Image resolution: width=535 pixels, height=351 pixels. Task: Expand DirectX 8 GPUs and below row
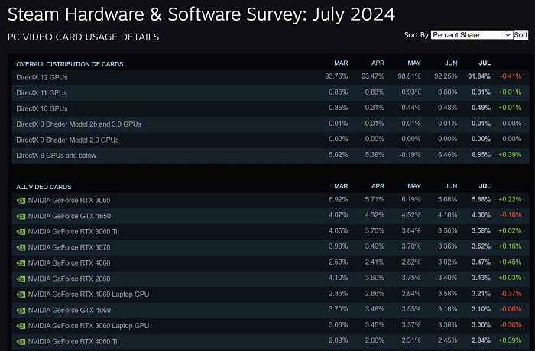coord(271,156)
